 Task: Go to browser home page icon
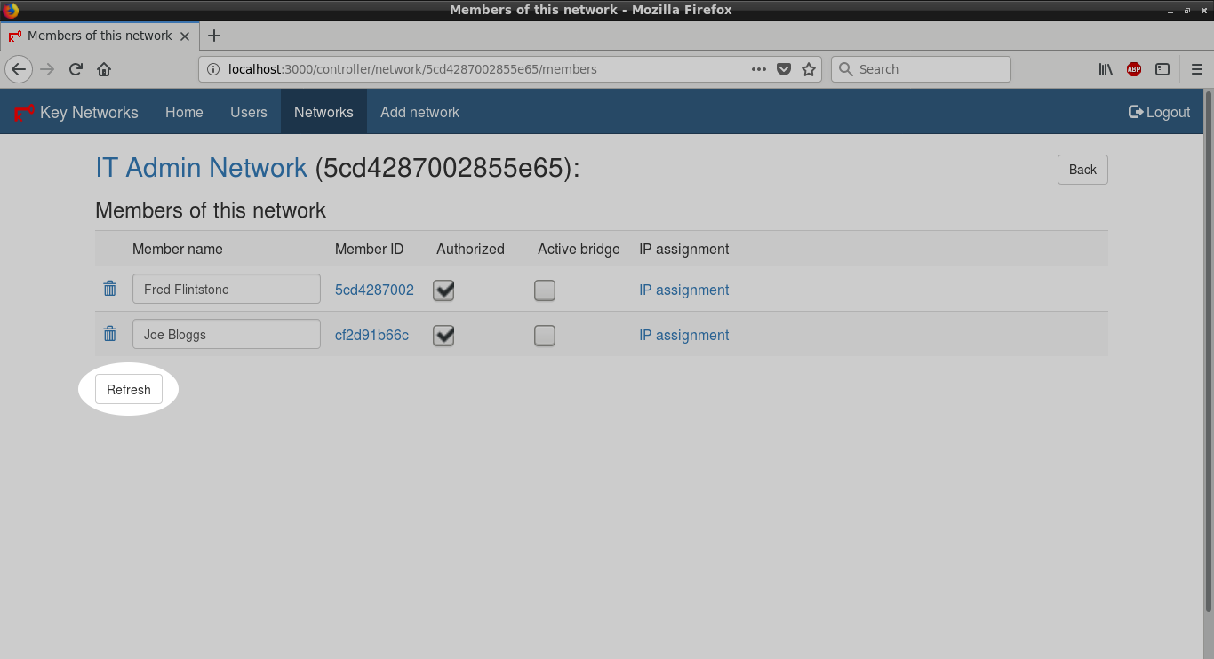pyautogui.click(x=104, y=69)
